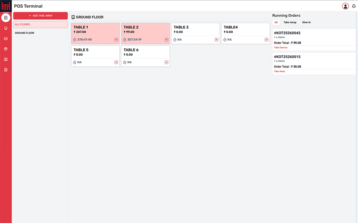This screenshot has height=223, width=358.
Task: Click the view icon on Table 6
Action: 166,62
